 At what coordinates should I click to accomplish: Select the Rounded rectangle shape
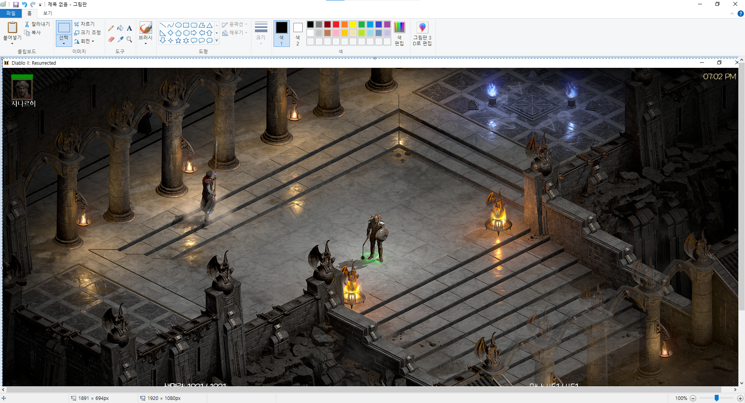[x=194, y=25]
